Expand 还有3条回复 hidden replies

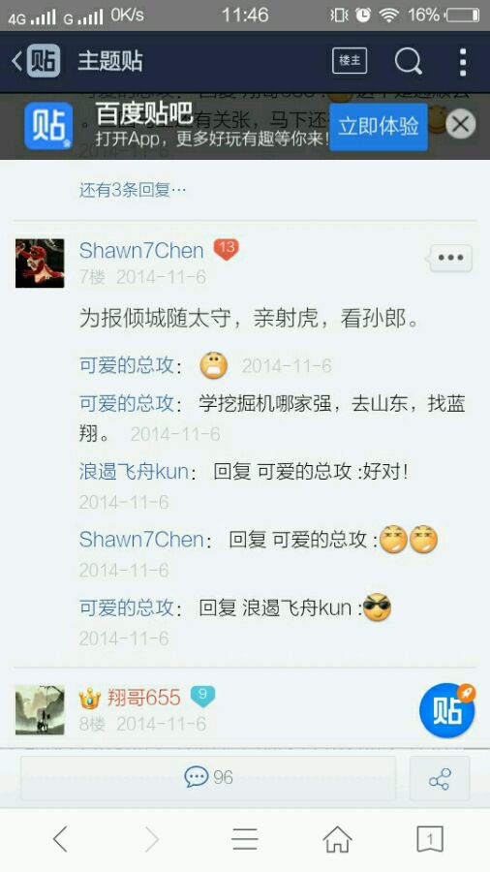pyautogui.click(x=133, y=190)
